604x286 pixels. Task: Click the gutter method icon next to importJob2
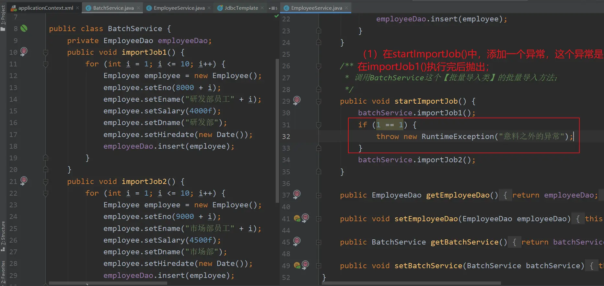tap(24, 181)
